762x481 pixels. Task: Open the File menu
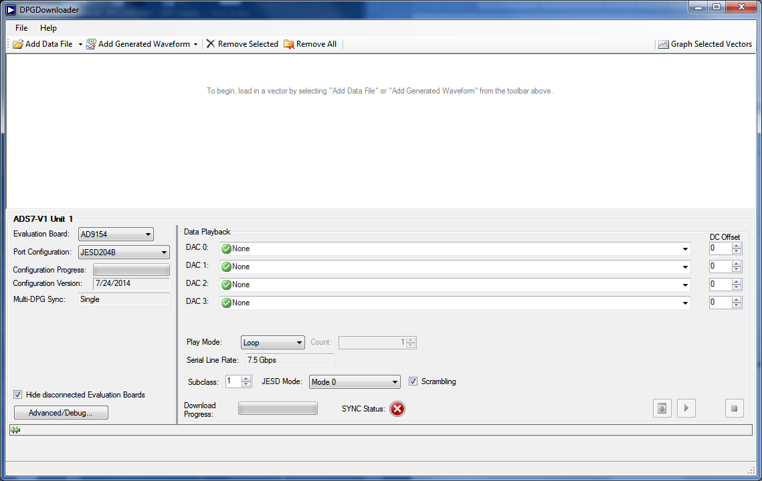21,28
